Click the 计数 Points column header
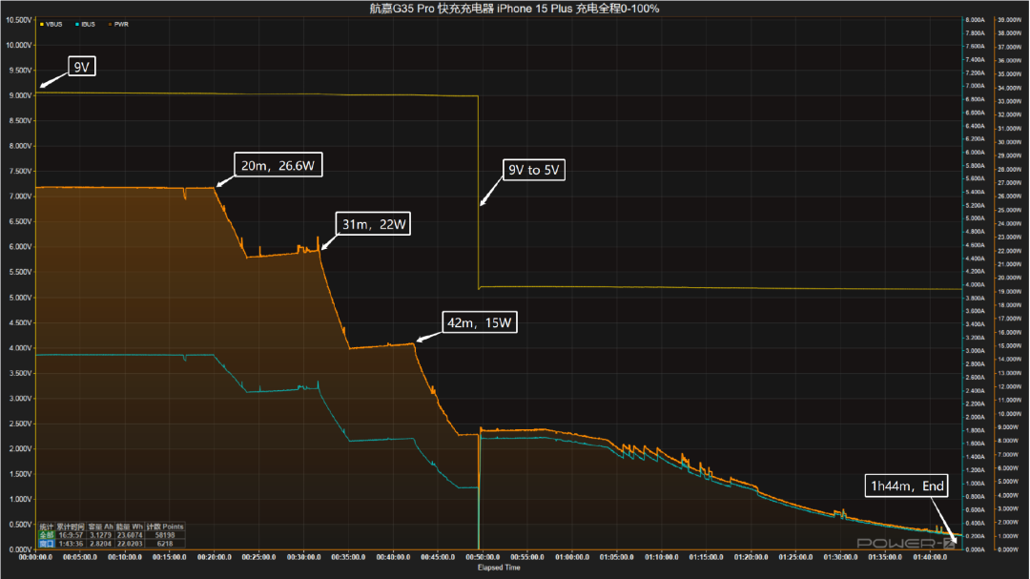 click(x=165, y=527)
